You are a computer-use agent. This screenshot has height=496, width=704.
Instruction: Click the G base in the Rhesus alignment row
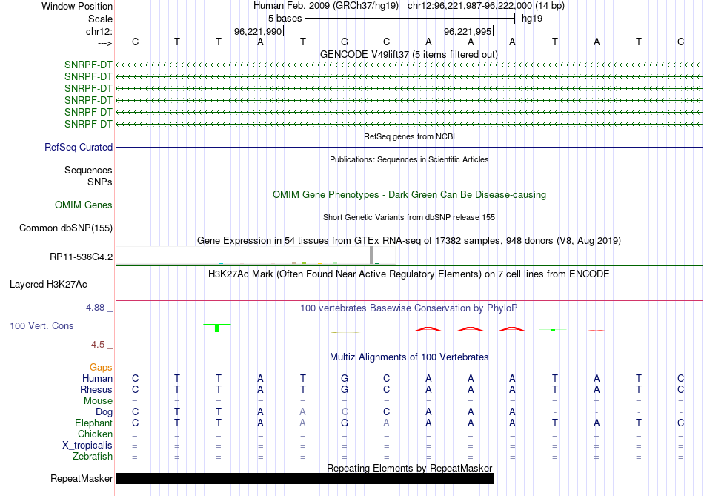[345, 389]
